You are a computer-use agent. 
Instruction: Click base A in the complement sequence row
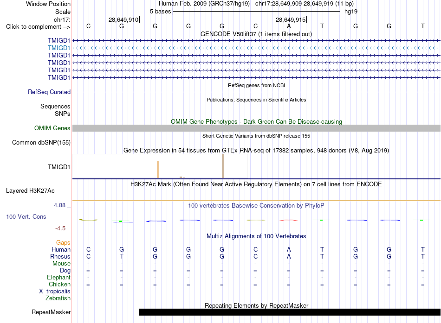coord(289,26)
